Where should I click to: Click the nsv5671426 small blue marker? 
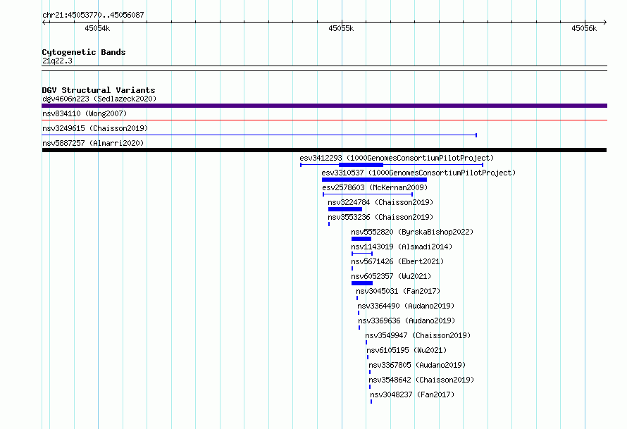352,268
